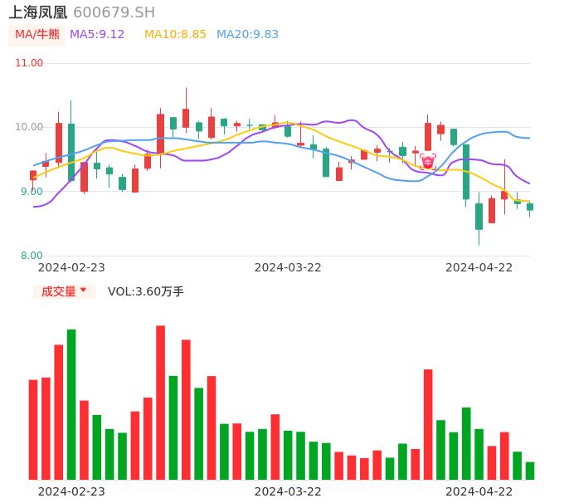The width and height of the screenshot is (569, 503).
Task: Click the 2024-03-22 date label under candlestick chart
Action: click(288, 267)
